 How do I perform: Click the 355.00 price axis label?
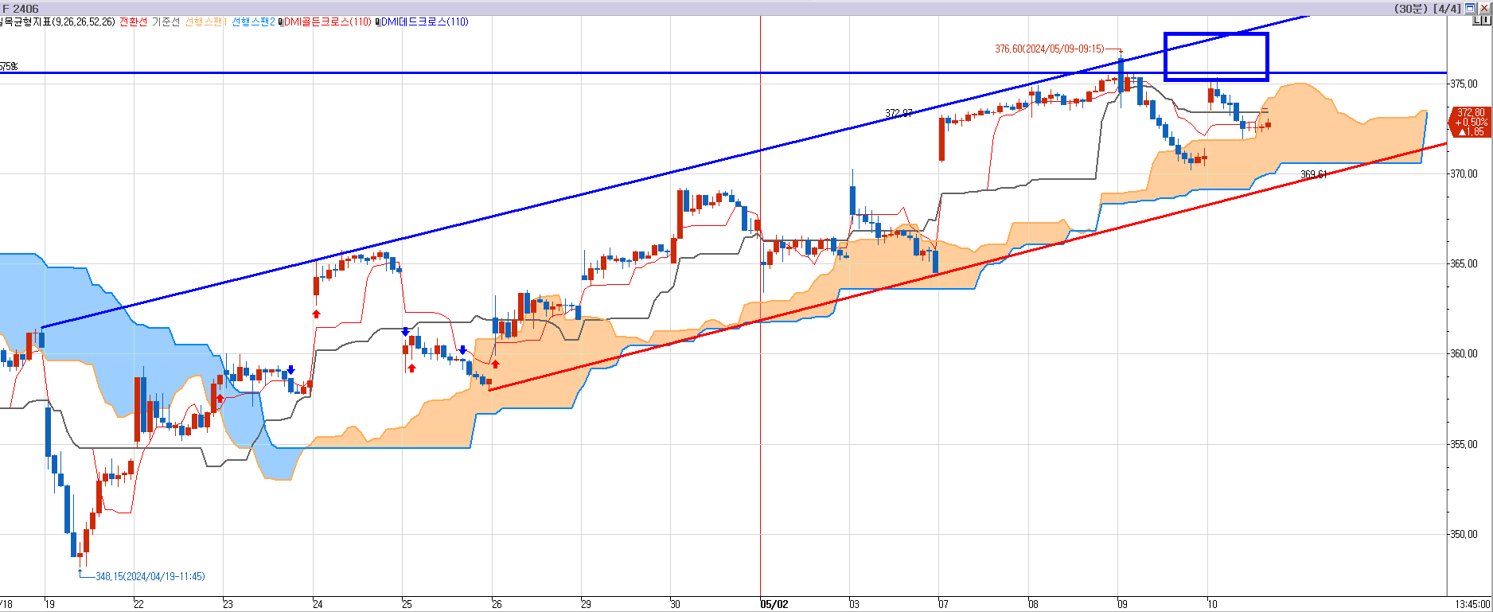[x=1464, y=444]
